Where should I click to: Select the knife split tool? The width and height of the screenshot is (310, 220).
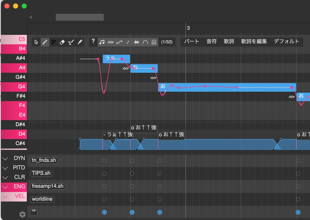click(x=80, y=42)
